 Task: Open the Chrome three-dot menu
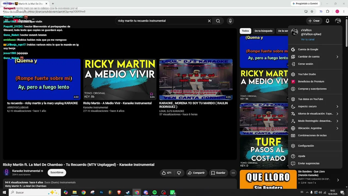click(x=344, y=11)
